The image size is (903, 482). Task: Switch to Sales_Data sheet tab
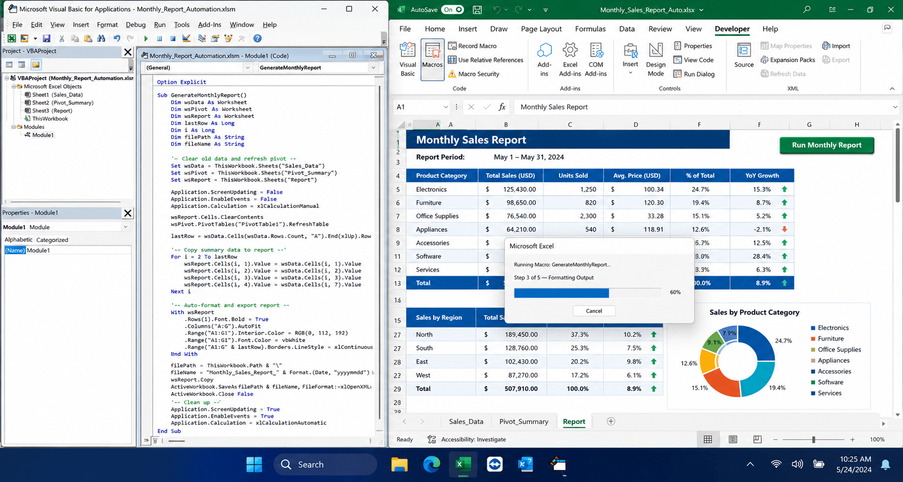point(466,421)
